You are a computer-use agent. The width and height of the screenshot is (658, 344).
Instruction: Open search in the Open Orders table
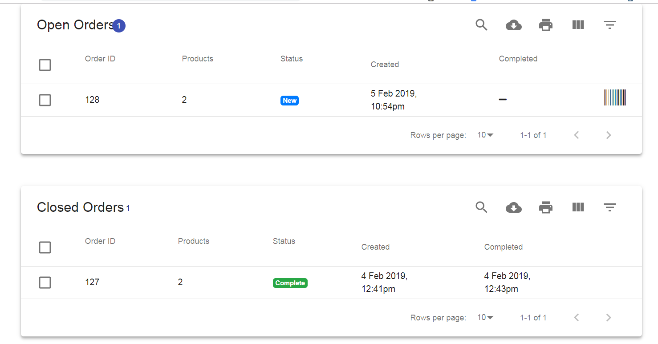pos(481,25)
